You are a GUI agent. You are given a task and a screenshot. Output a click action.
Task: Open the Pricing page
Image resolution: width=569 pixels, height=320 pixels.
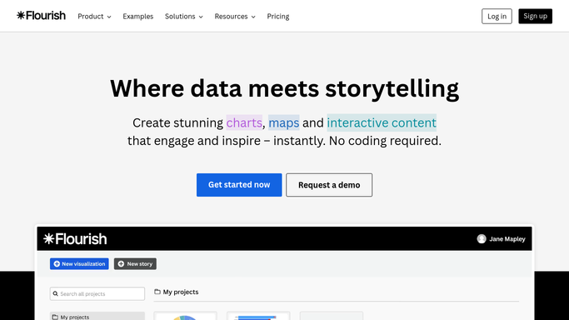[278, 17]
